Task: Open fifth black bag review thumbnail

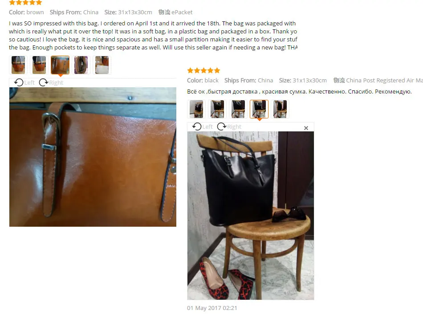Action: [x=280, y=109]
